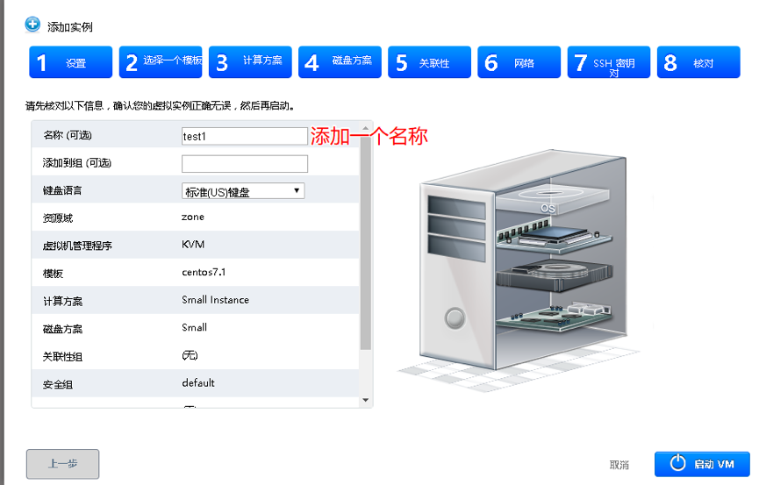Click the review list scroll-down arrow
This screenshot has height=485, width=759.
pos(366,400)
